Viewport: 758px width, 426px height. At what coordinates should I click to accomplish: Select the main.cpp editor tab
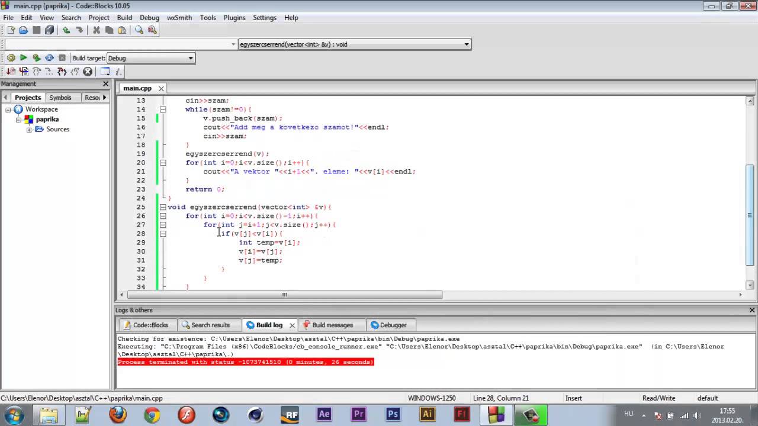click(x=137, y=88)
